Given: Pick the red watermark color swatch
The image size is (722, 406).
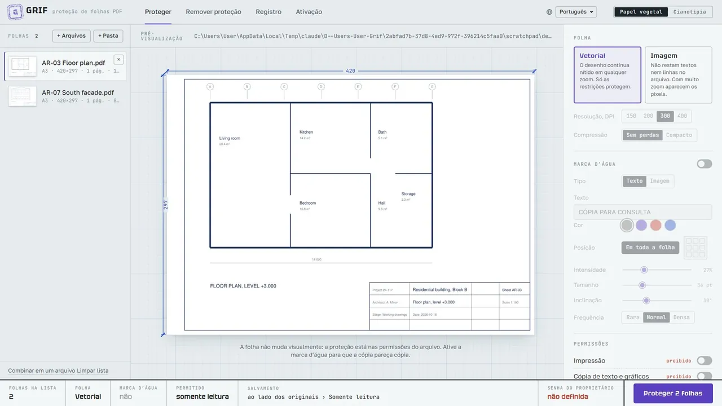Looking at the screenshot, I should pyautogui.click(x=655, y=226).
